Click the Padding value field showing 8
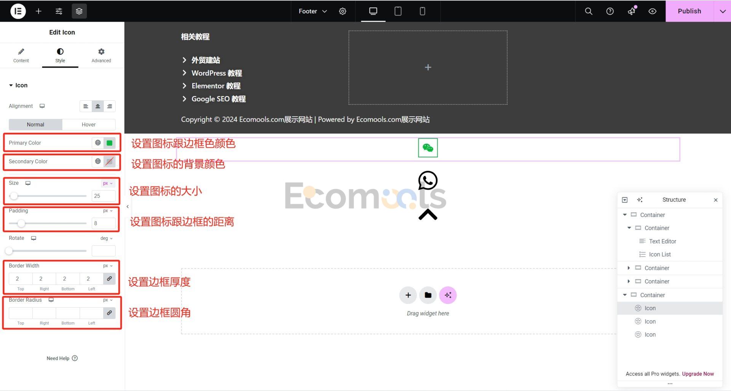The height and width of the screenshot is (391, 731). click(x=104, y=223)
